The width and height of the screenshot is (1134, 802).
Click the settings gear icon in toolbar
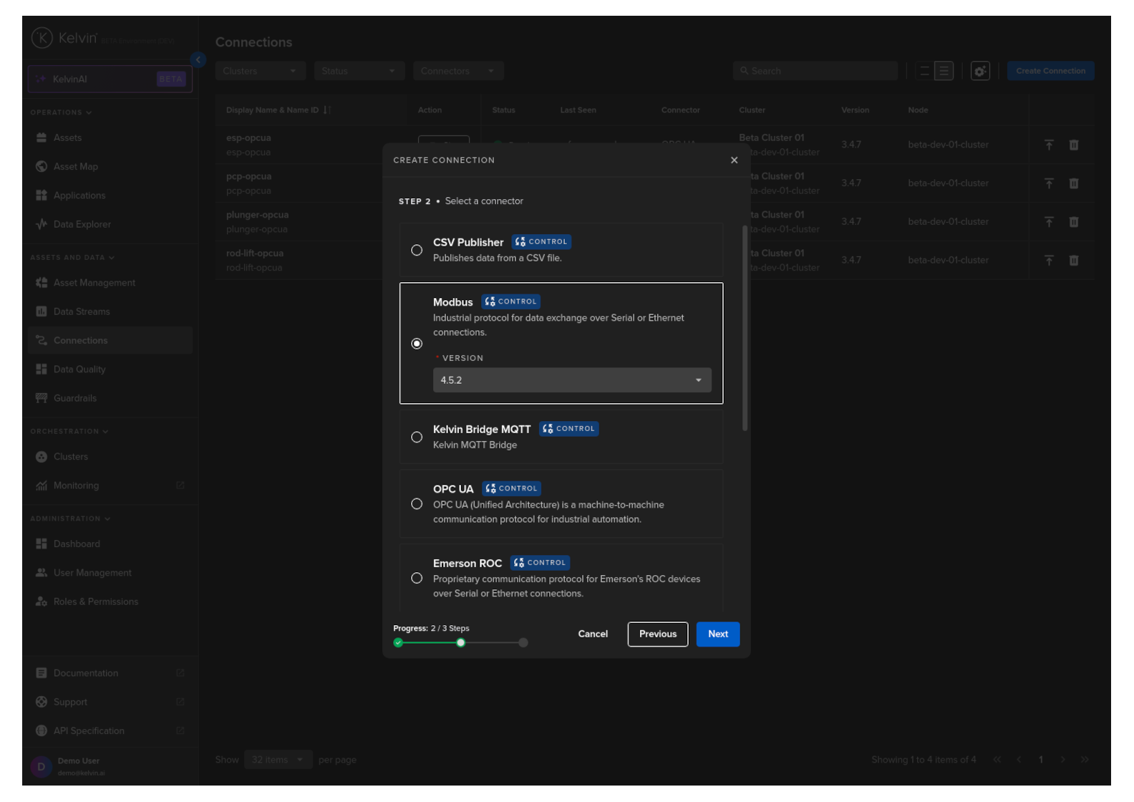click(x=980, y=71)
